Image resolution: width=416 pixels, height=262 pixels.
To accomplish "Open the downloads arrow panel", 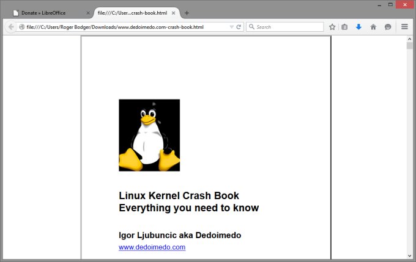I will point(358,27).
